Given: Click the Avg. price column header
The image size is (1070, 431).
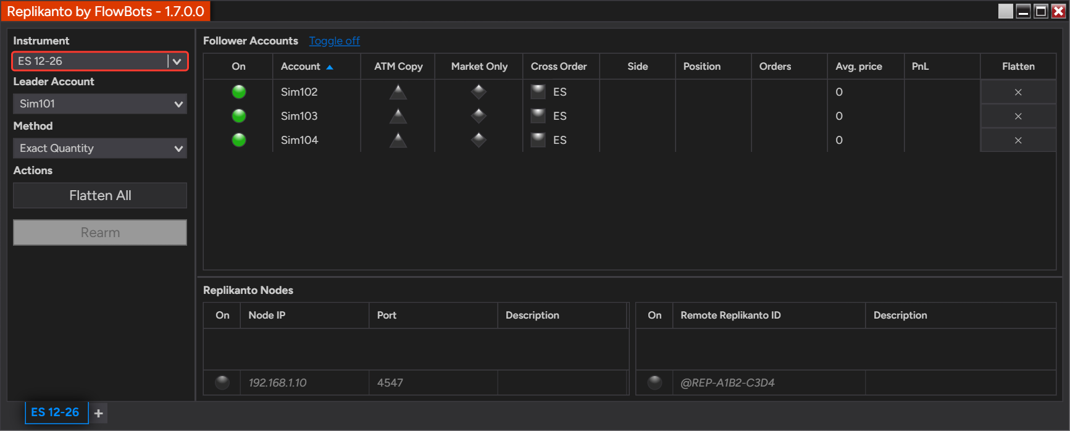Looking at the screenshot, I should click(866, 66).
